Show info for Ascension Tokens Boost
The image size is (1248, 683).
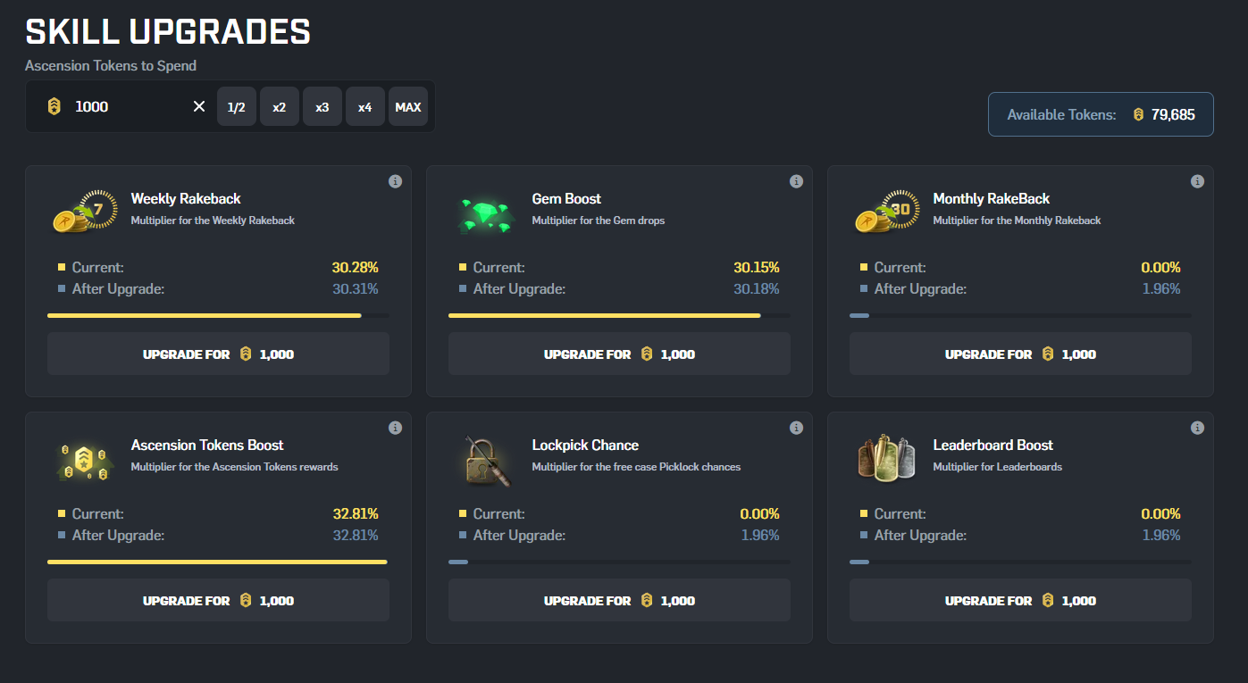pos(395,428)
